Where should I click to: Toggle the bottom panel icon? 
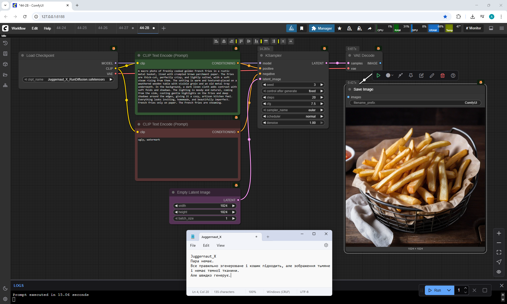(491, 28)
